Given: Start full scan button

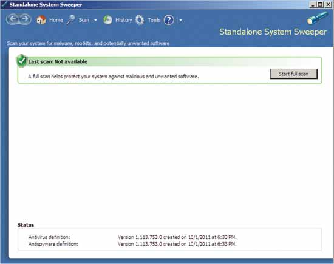Looking at the screenshot, I should 294,74.
